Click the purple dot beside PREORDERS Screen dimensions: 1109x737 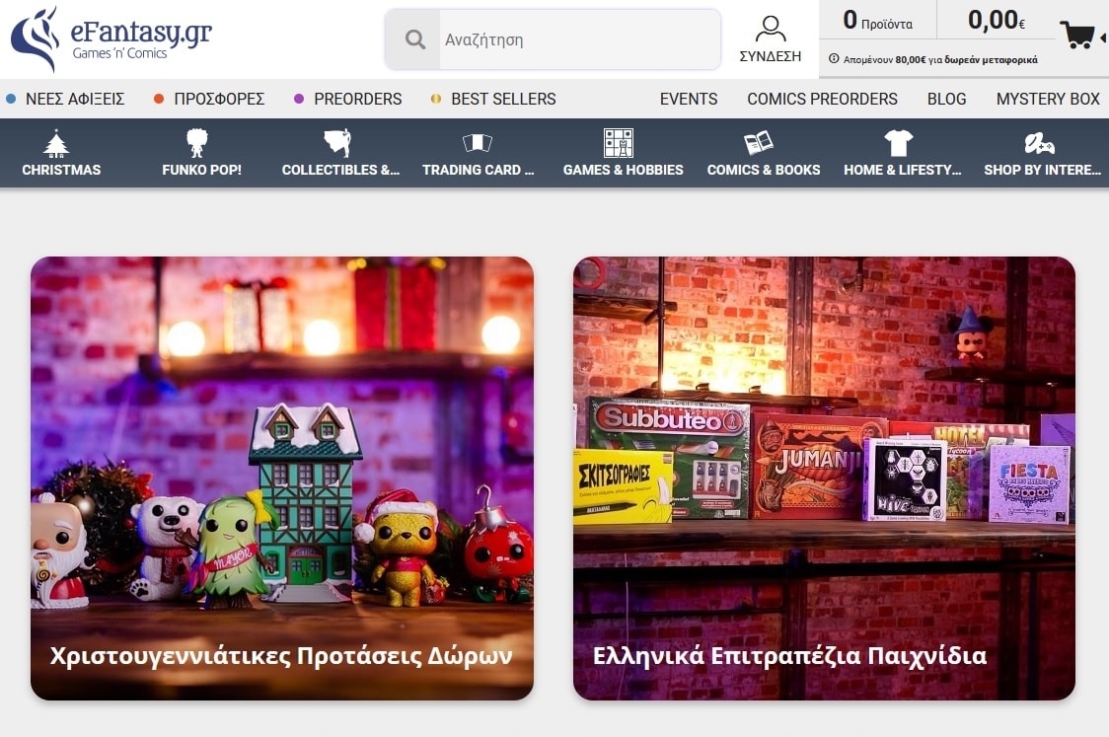(x=299, y=99)
